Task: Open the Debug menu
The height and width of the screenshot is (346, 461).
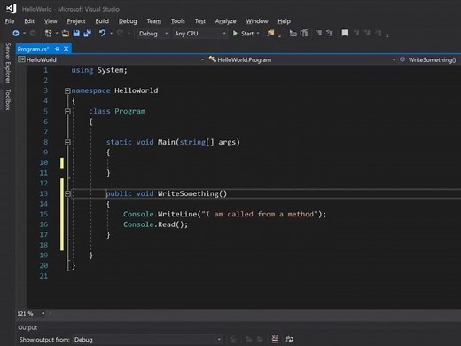Action: point(128,21)
